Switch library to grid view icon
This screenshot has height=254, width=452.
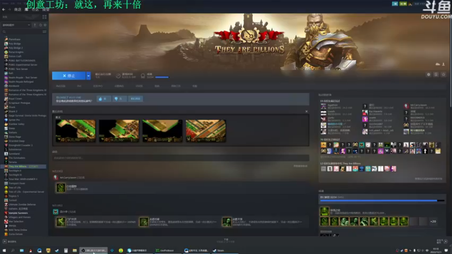pyautogui.click(x=45, y=17)
